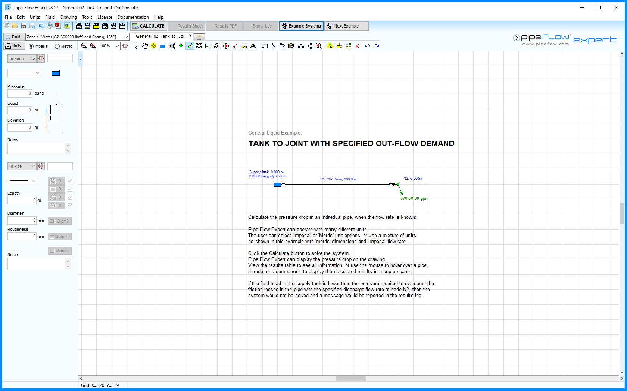Click the Pressure input field
627x391 pixels.
20,94
